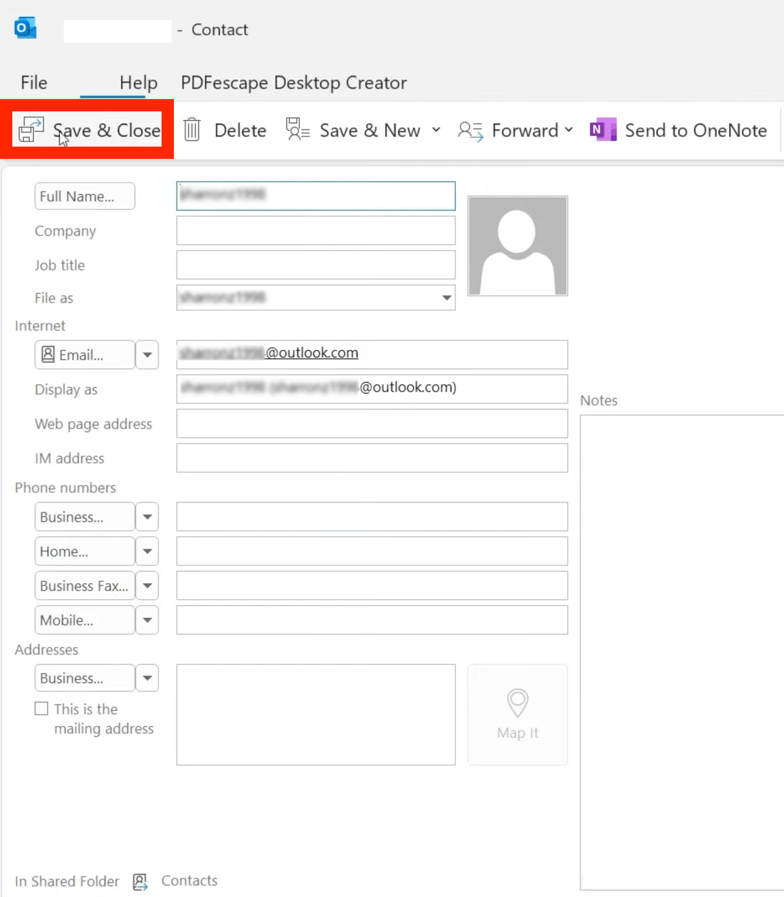Click the Mobile... button

pos(84,620)
